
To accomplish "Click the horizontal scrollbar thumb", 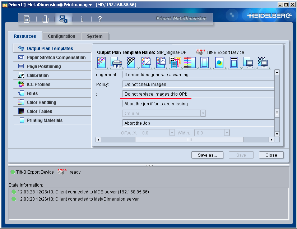I will point(189,140).
